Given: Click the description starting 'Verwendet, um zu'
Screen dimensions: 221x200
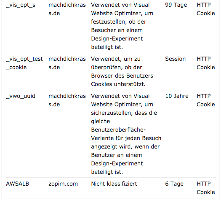Looking at the screenshot, I should point(122,71).
